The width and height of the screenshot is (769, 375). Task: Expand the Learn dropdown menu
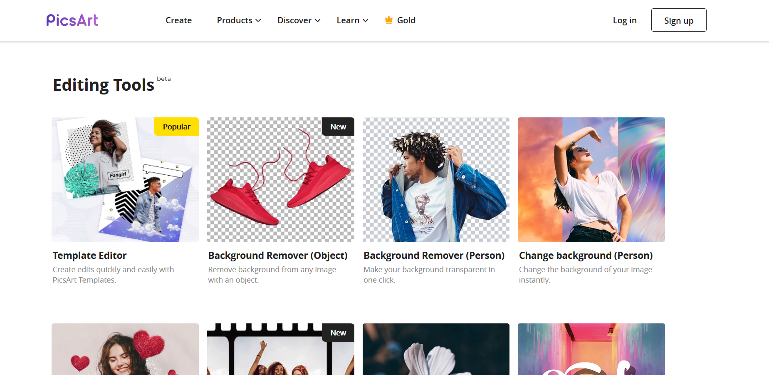[352, 20]
